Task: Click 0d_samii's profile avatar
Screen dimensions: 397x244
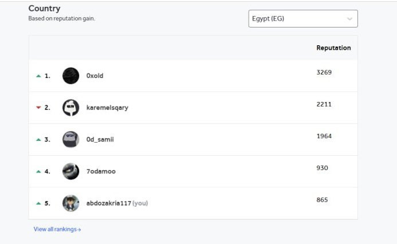Action: click(71, 139)
